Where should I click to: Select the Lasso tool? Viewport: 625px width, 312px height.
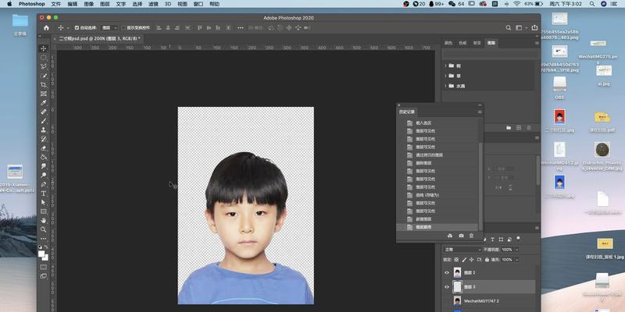click(x=44, y=66)
